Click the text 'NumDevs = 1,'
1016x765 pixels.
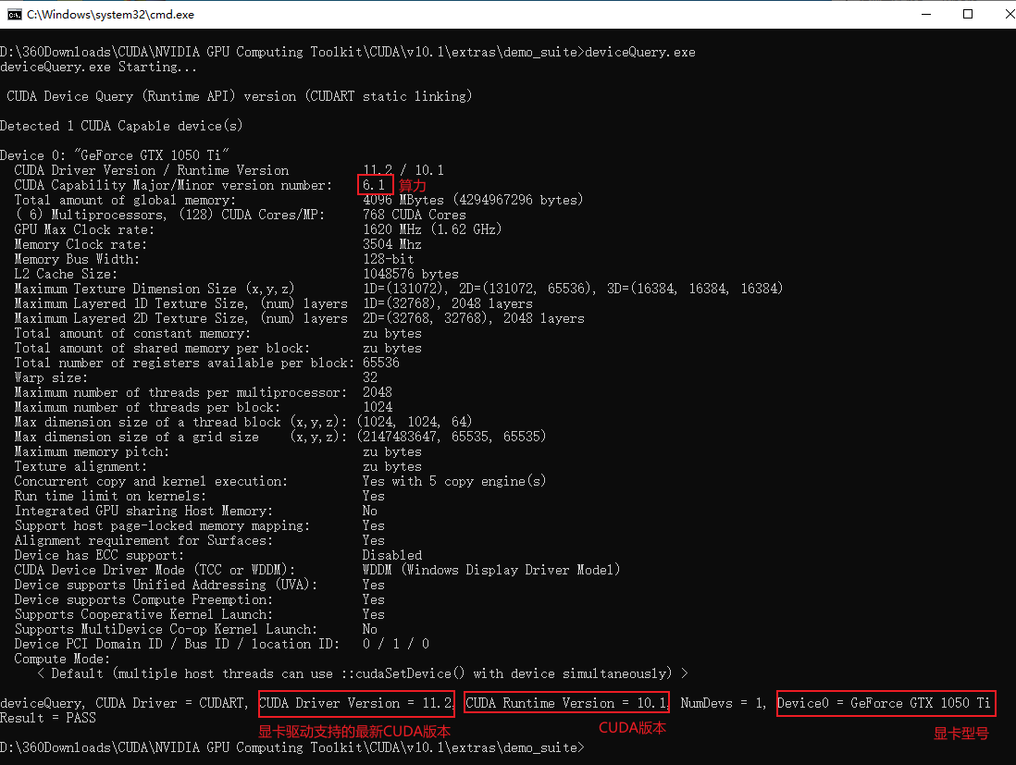pyautogui.click(x=723, y=703)
